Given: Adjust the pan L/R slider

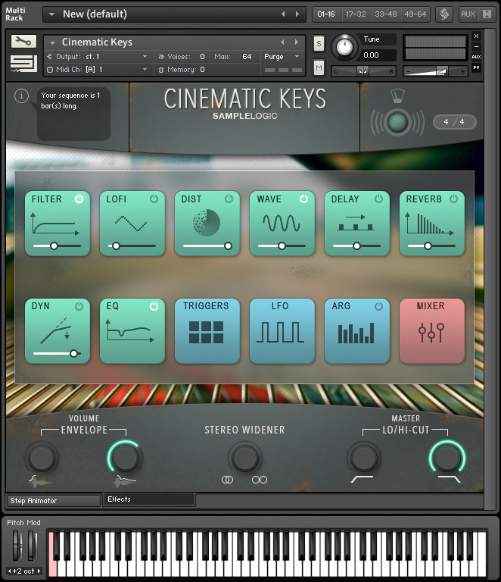Looking at the screenshot, I should [363, 71].
